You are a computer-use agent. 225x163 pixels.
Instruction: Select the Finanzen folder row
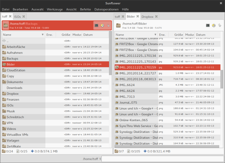[56, 99]
